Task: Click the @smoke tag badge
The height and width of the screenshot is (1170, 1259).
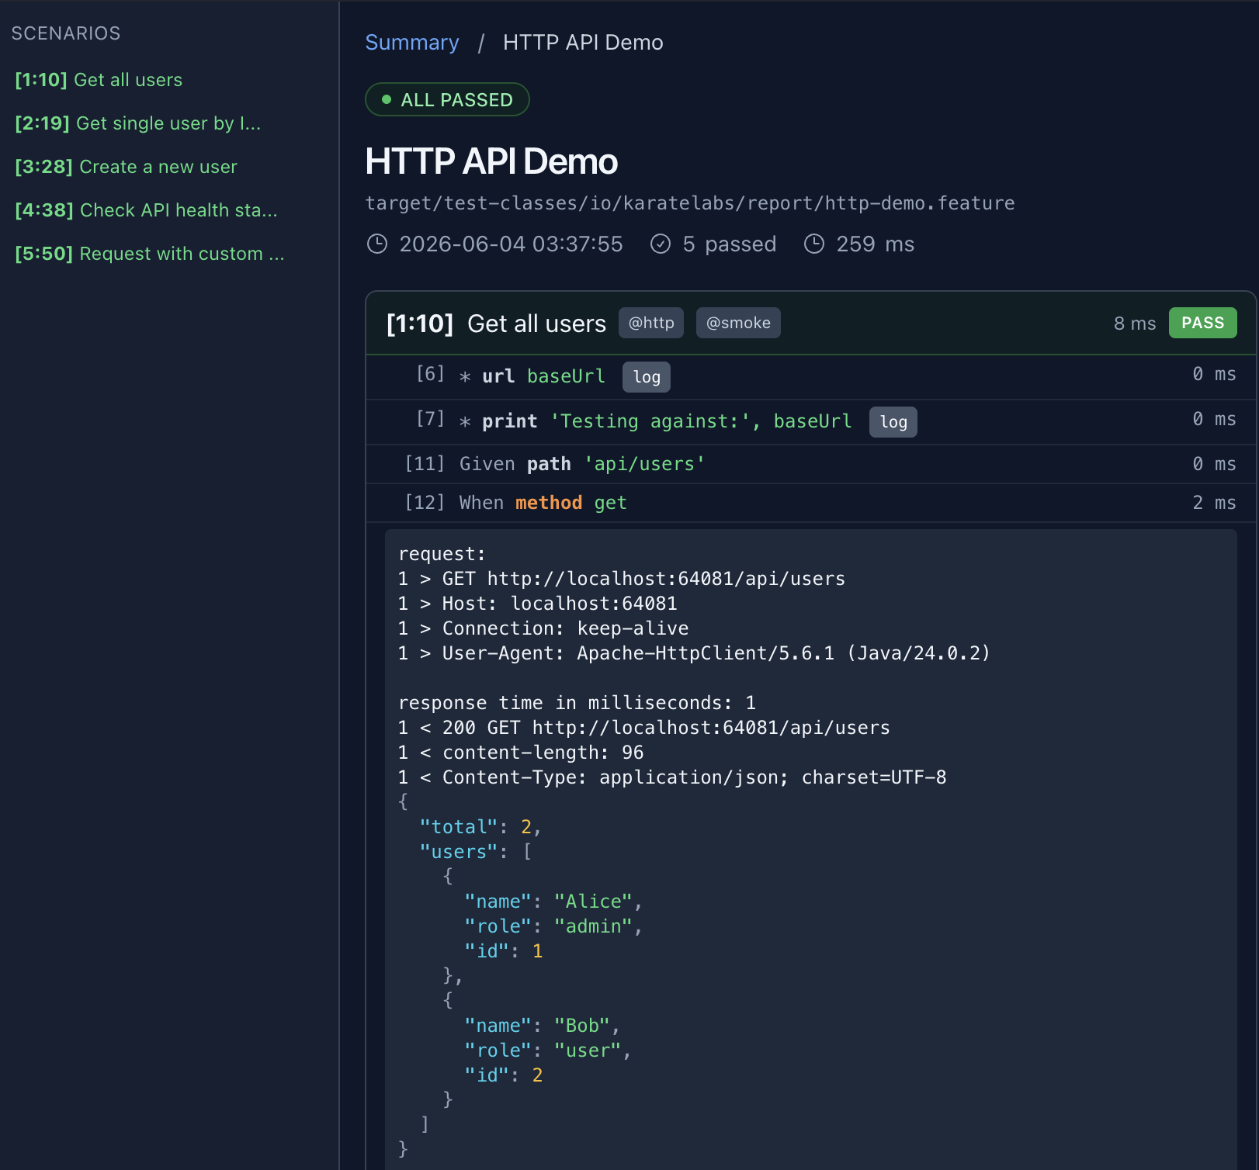Action: [x=738, y=323]
